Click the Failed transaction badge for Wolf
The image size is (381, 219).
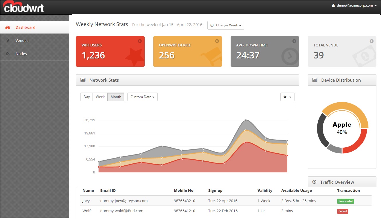pyautogui.click(x=342, y=211)
